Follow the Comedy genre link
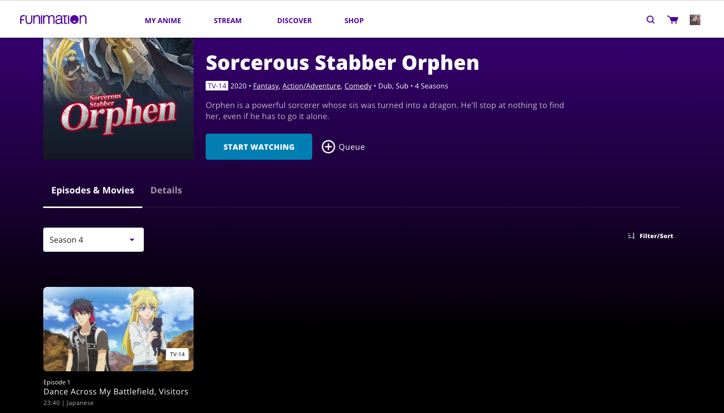The height and width of the screenshot is (413, 724). pos(358,86)
